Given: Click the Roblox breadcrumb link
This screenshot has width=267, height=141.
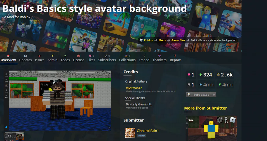Looking at the screenshot, I should tap(148, 40).
